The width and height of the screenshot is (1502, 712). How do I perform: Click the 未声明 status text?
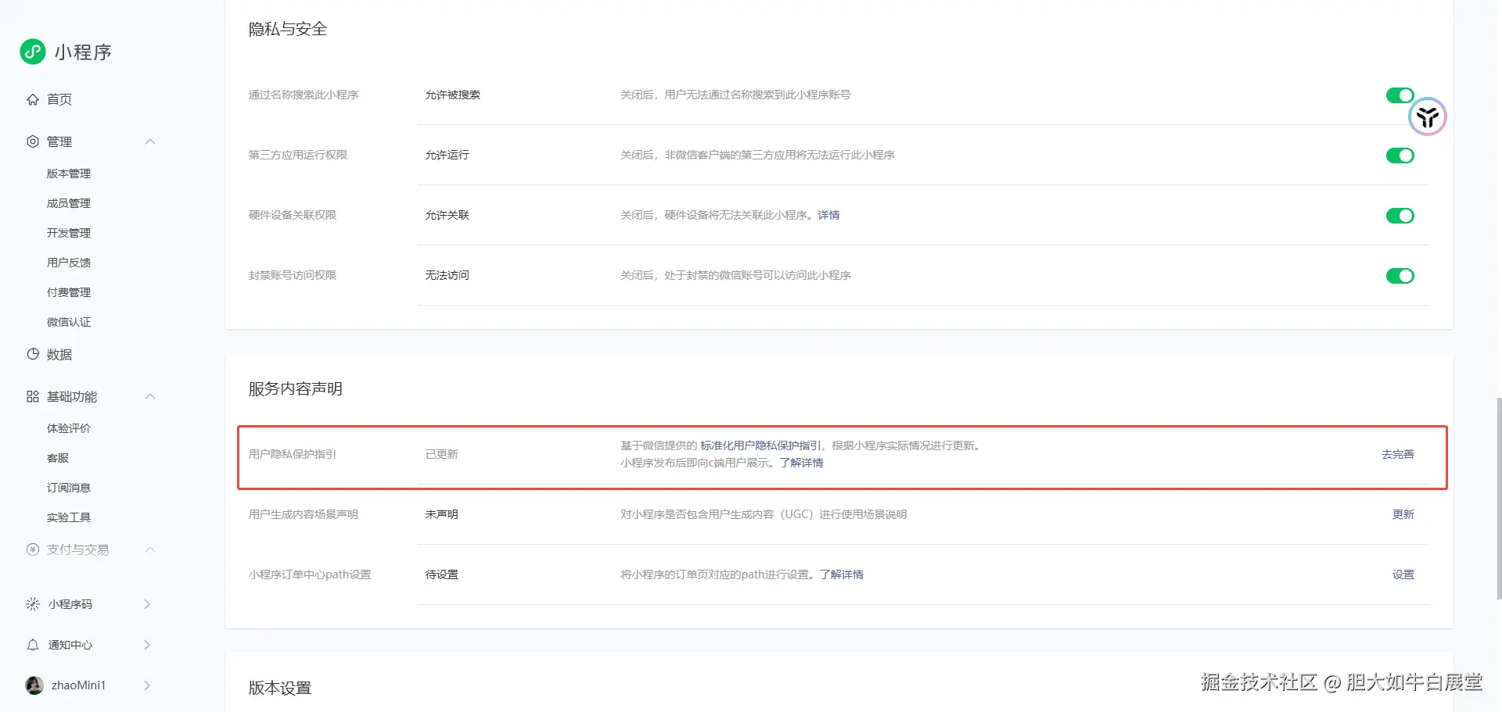(x=442, y=514)
